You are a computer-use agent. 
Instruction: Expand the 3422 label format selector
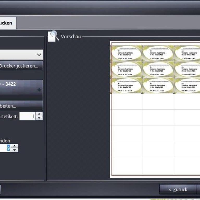coord(39,90)
